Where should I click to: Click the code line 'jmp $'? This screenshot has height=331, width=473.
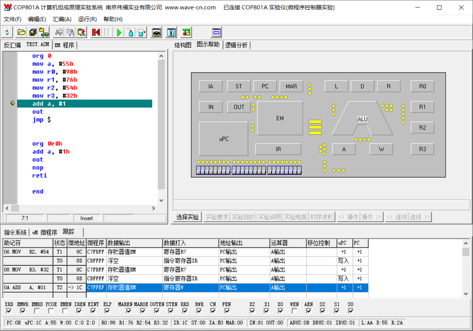point(41,120)
